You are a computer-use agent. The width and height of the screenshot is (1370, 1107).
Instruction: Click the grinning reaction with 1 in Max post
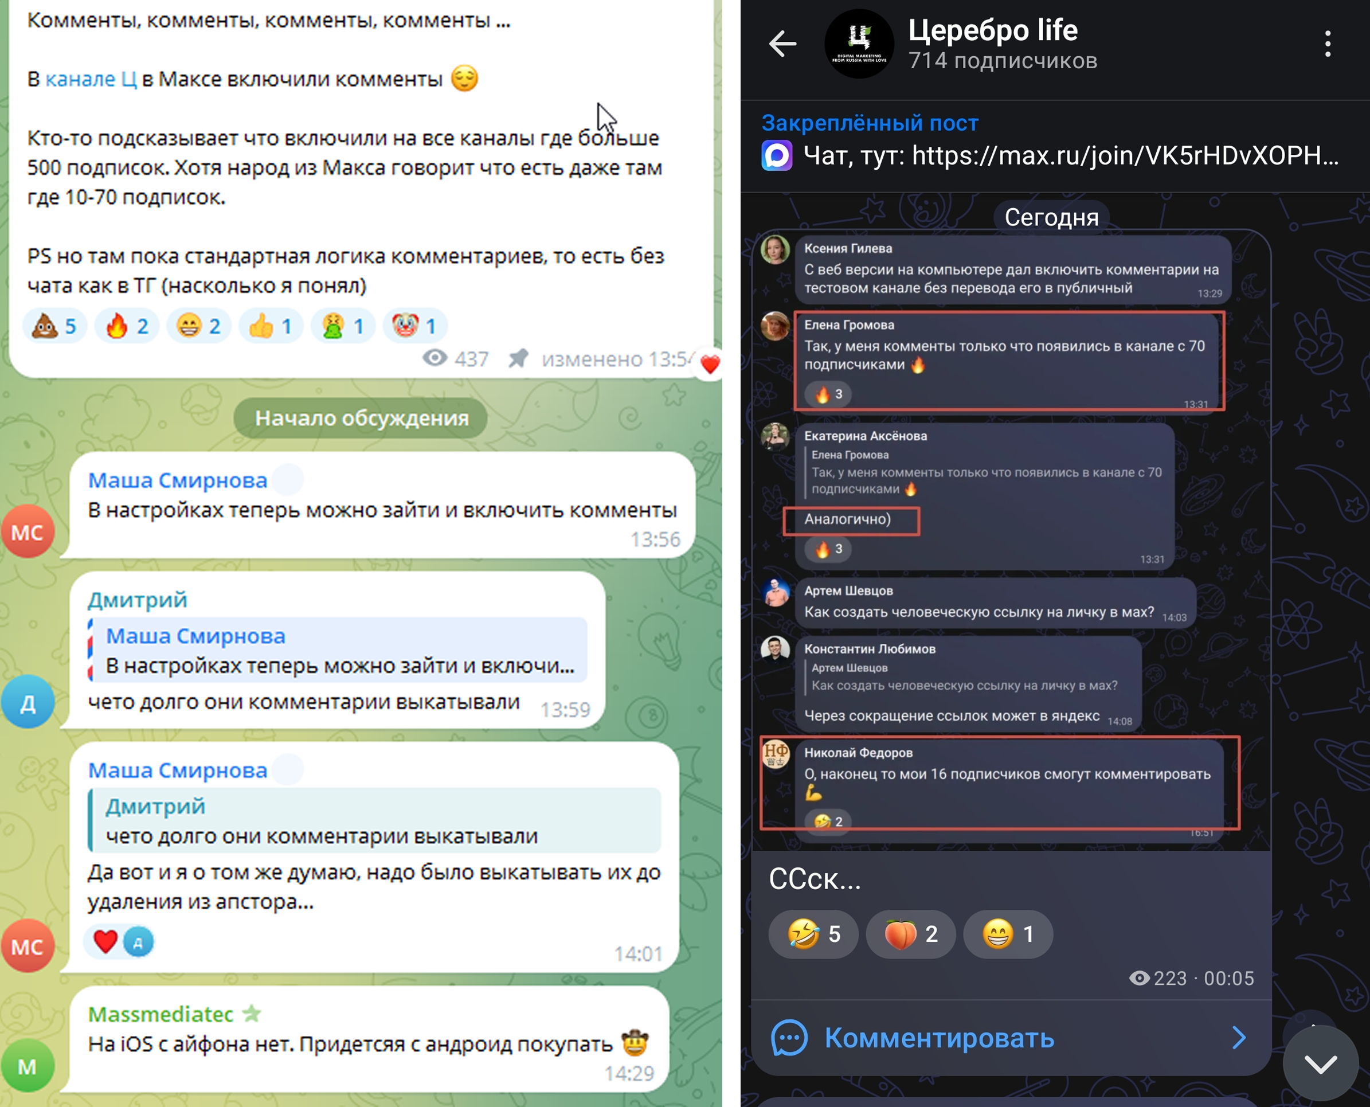1008,934
